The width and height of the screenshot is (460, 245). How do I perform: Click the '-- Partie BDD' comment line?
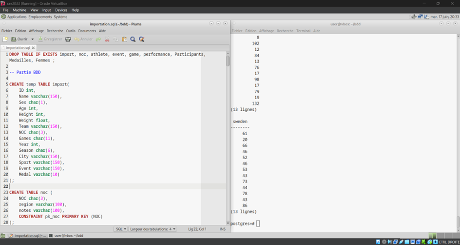click(25, 72)
